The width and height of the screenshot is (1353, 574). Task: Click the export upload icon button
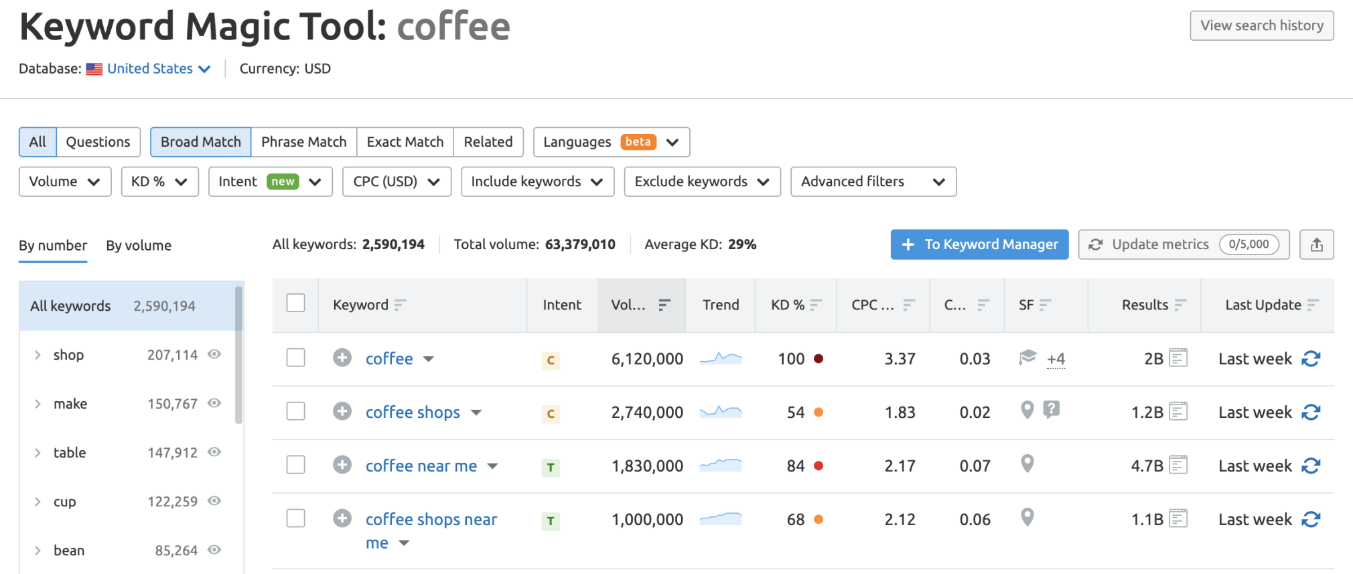1317,244
